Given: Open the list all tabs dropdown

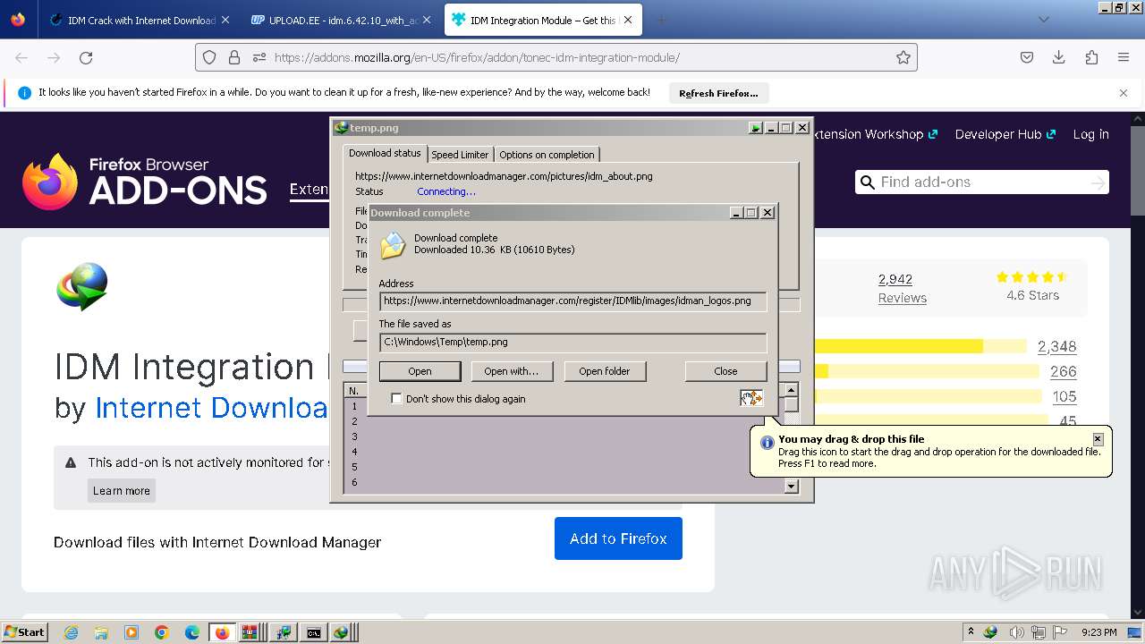Looking at the screenshot, I should point(1043,20).
